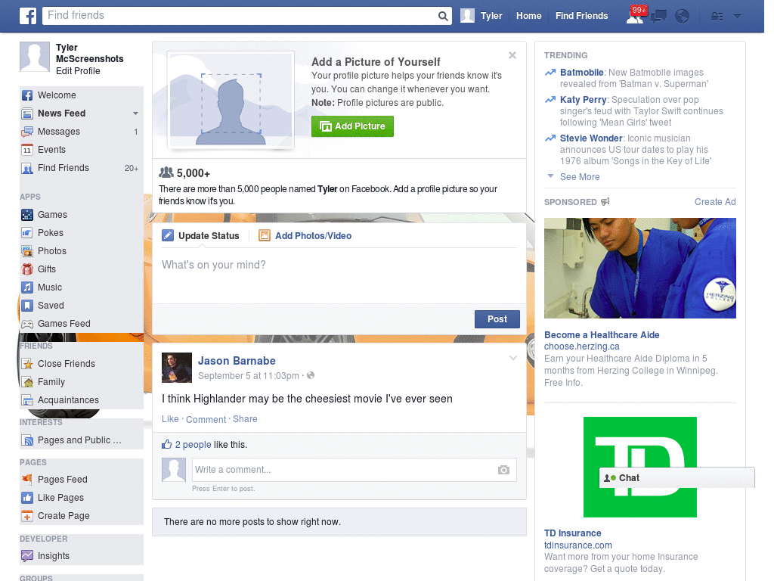The height and width of the screenshot is (581, 774).
Task: Click the Write a comment field
Action: click(354, 470)
